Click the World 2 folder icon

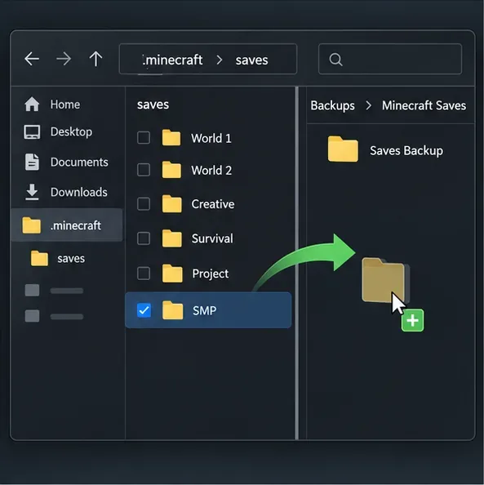[171, 170]
